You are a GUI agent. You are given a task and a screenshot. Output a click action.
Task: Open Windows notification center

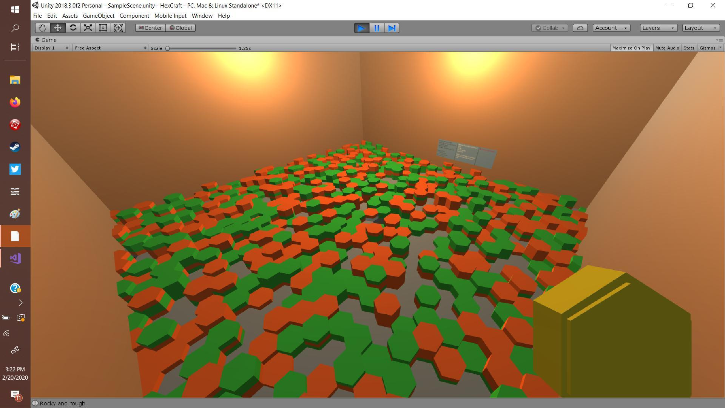pyautogui.click(x=15, y=395)
